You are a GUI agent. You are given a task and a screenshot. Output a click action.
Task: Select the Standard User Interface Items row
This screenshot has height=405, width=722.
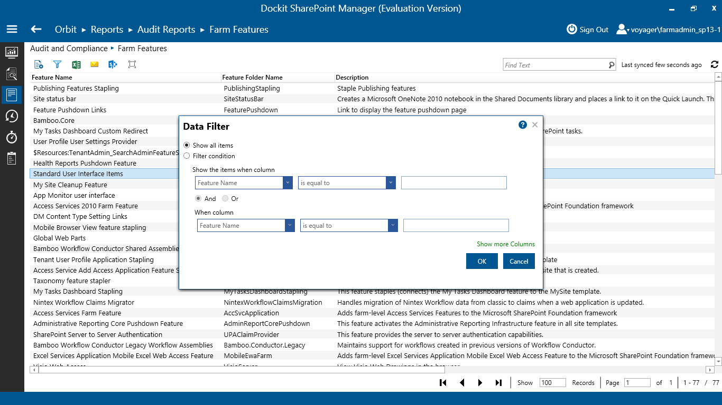coord(372,173)
